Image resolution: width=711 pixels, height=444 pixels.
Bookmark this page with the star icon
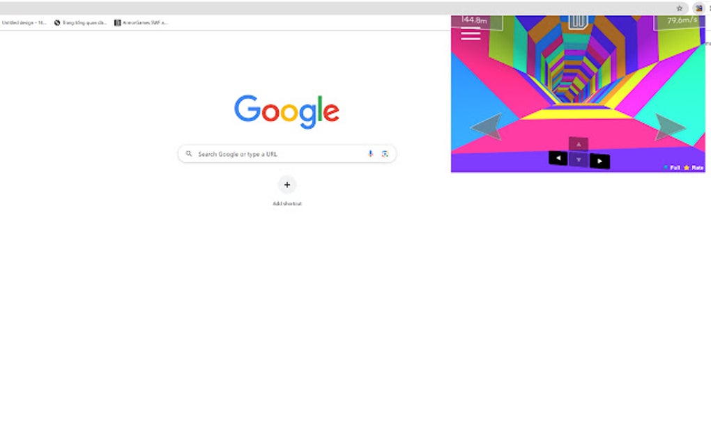[x=679, y=8]
